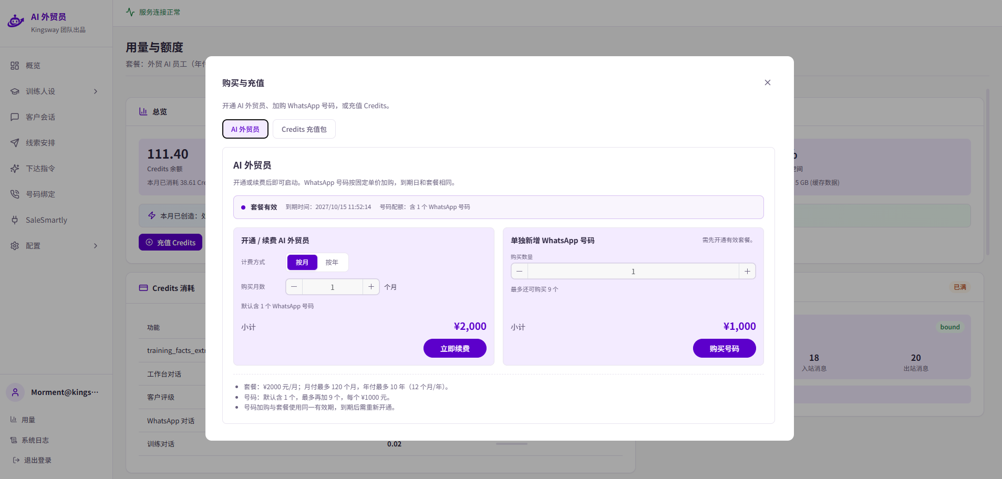Click the ¥2,000 subtotal amount
1002x479 pixels.
470,326
